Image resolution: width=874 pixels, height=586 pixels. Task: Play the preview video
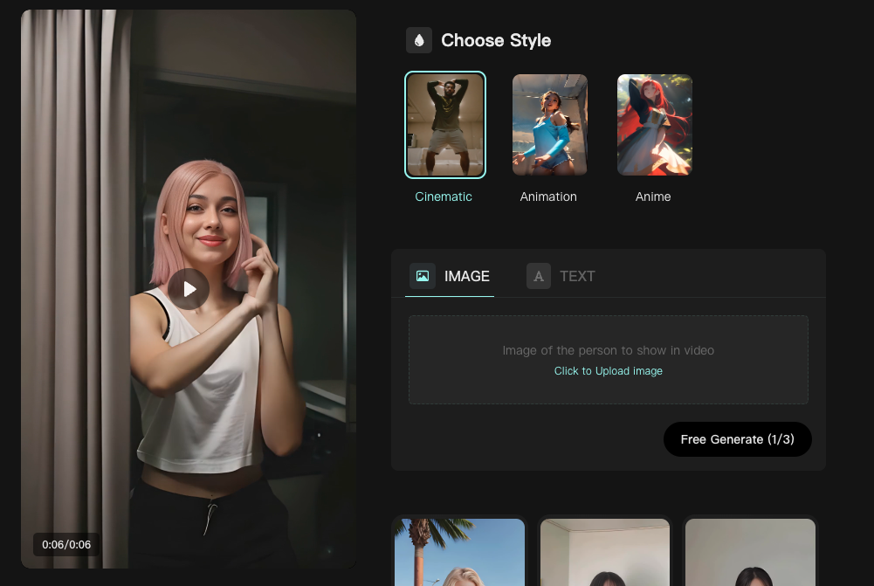click(189, 289)
